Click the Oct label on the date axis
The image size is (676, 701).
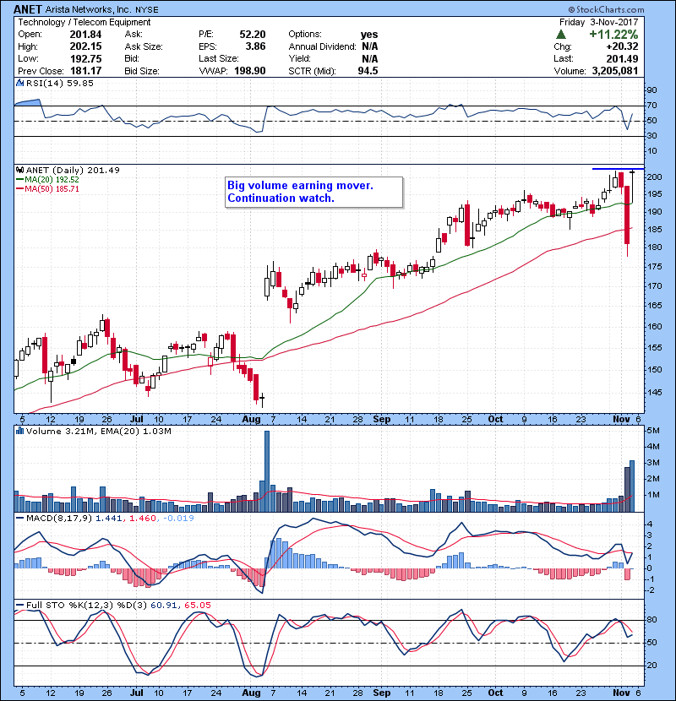495,418
